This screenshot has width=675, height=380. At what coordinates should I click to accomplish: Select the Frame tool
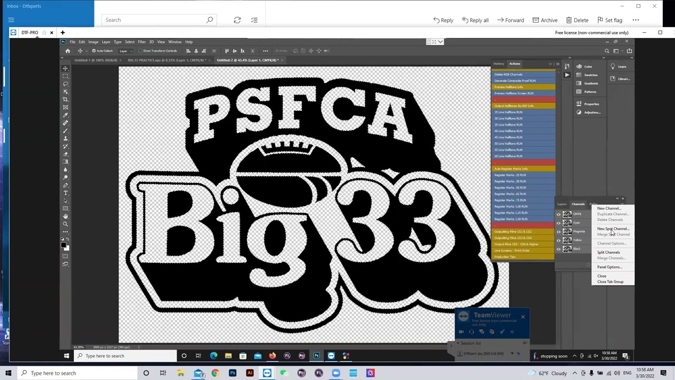click(x=65, y=107)
